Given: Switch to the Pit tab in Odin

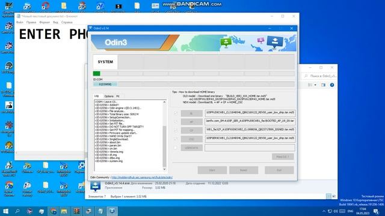Looking at the screenshot, I should (x=118, y=96).
